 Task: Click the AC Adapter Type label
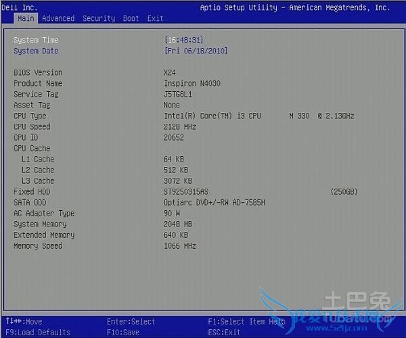[44, 214]
